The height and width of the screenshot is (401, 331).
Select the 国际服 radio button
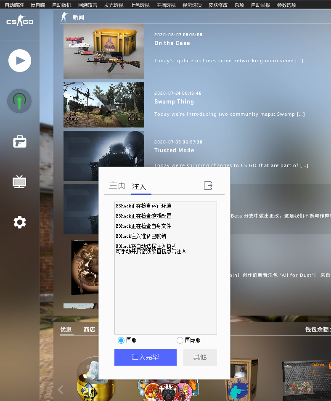180,340
